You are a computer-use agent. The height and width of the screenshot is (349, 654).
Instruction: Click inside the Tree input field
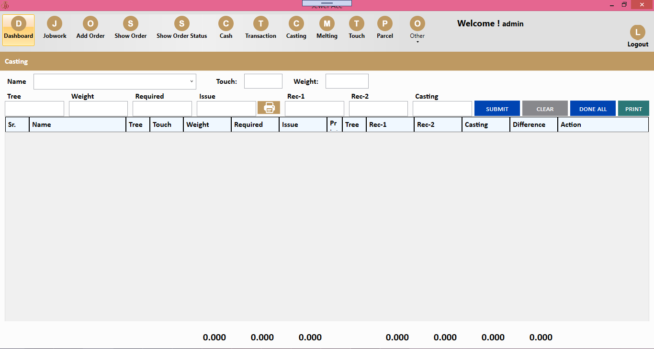pyautogui.click(x=34, y=108)
